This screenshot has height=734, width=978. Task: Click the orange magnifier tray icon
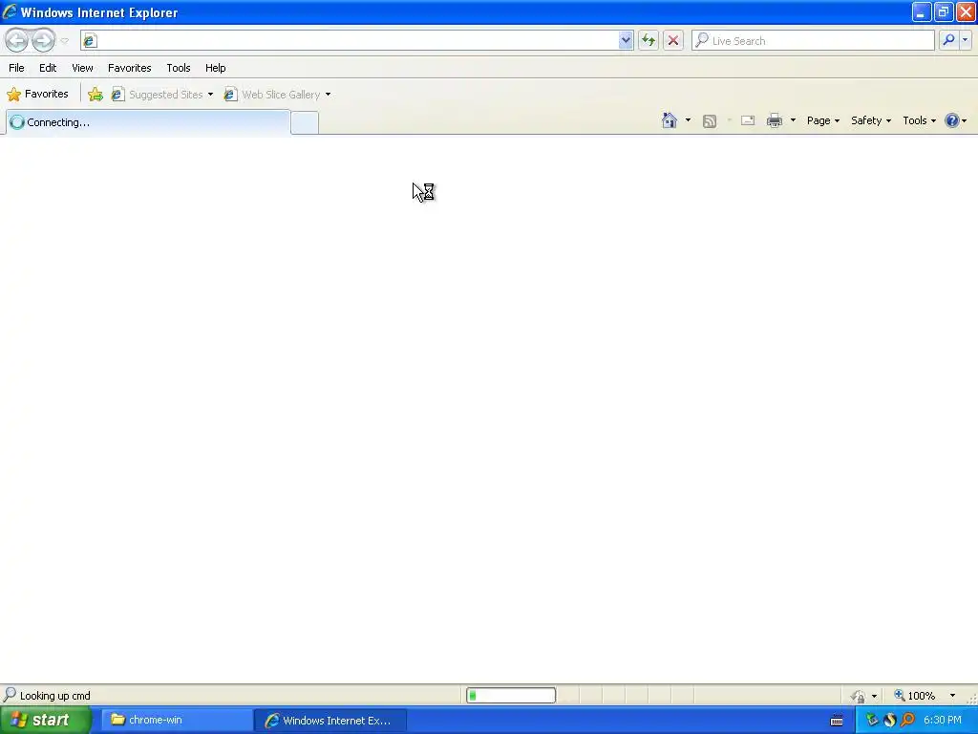point(907,721)
